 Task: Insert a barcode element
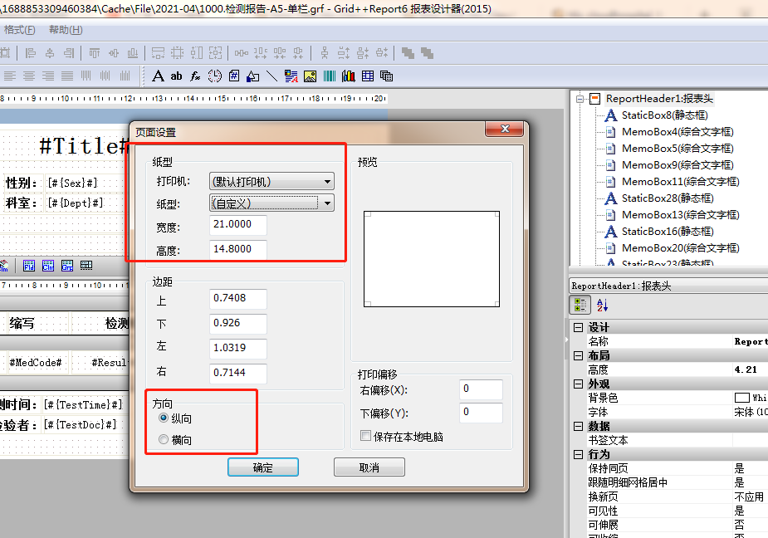[x=331, y=76]
